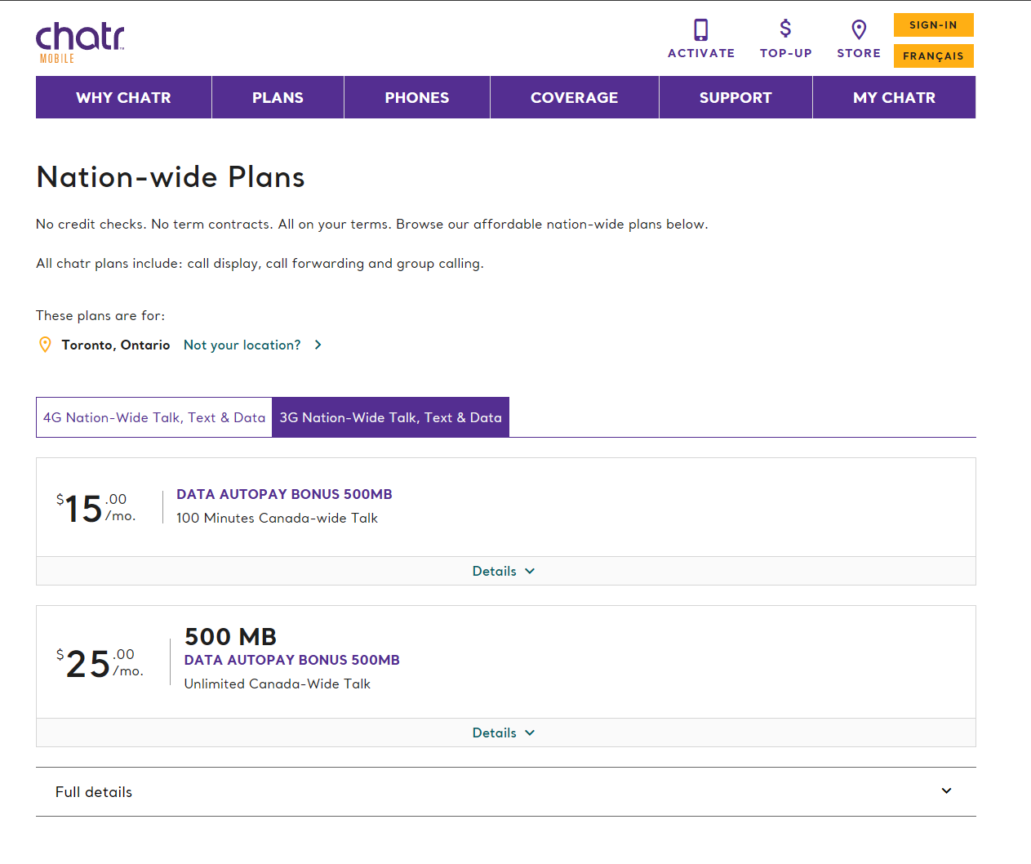Open the TOP-UP text link
The image size is (1031, 864).
pyautogui.click(x=786, y=53)
